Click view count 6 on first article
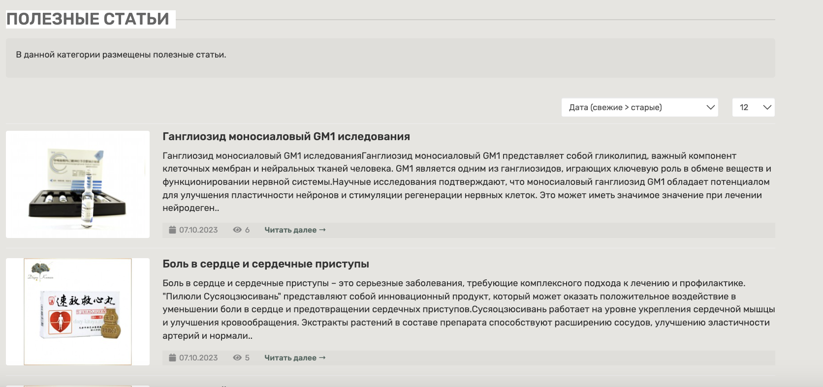Screen dimensions: 823x387 (x=247, y=230)
